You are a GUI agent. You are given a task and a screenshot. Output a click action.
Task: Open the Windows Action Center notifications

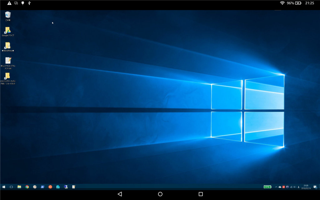[315, 187]
